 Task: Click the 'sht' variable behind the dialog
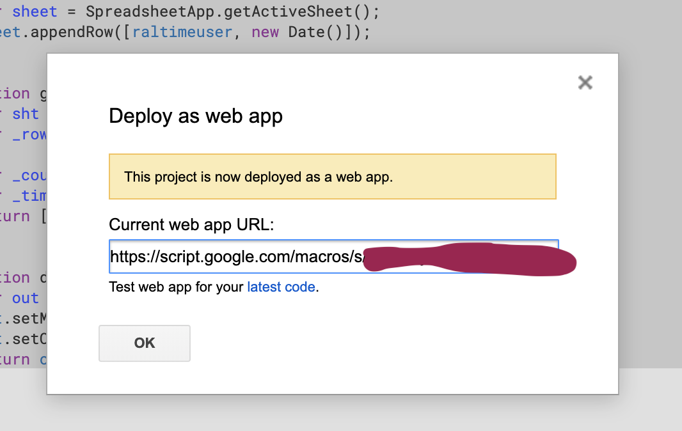pos(26,114)
